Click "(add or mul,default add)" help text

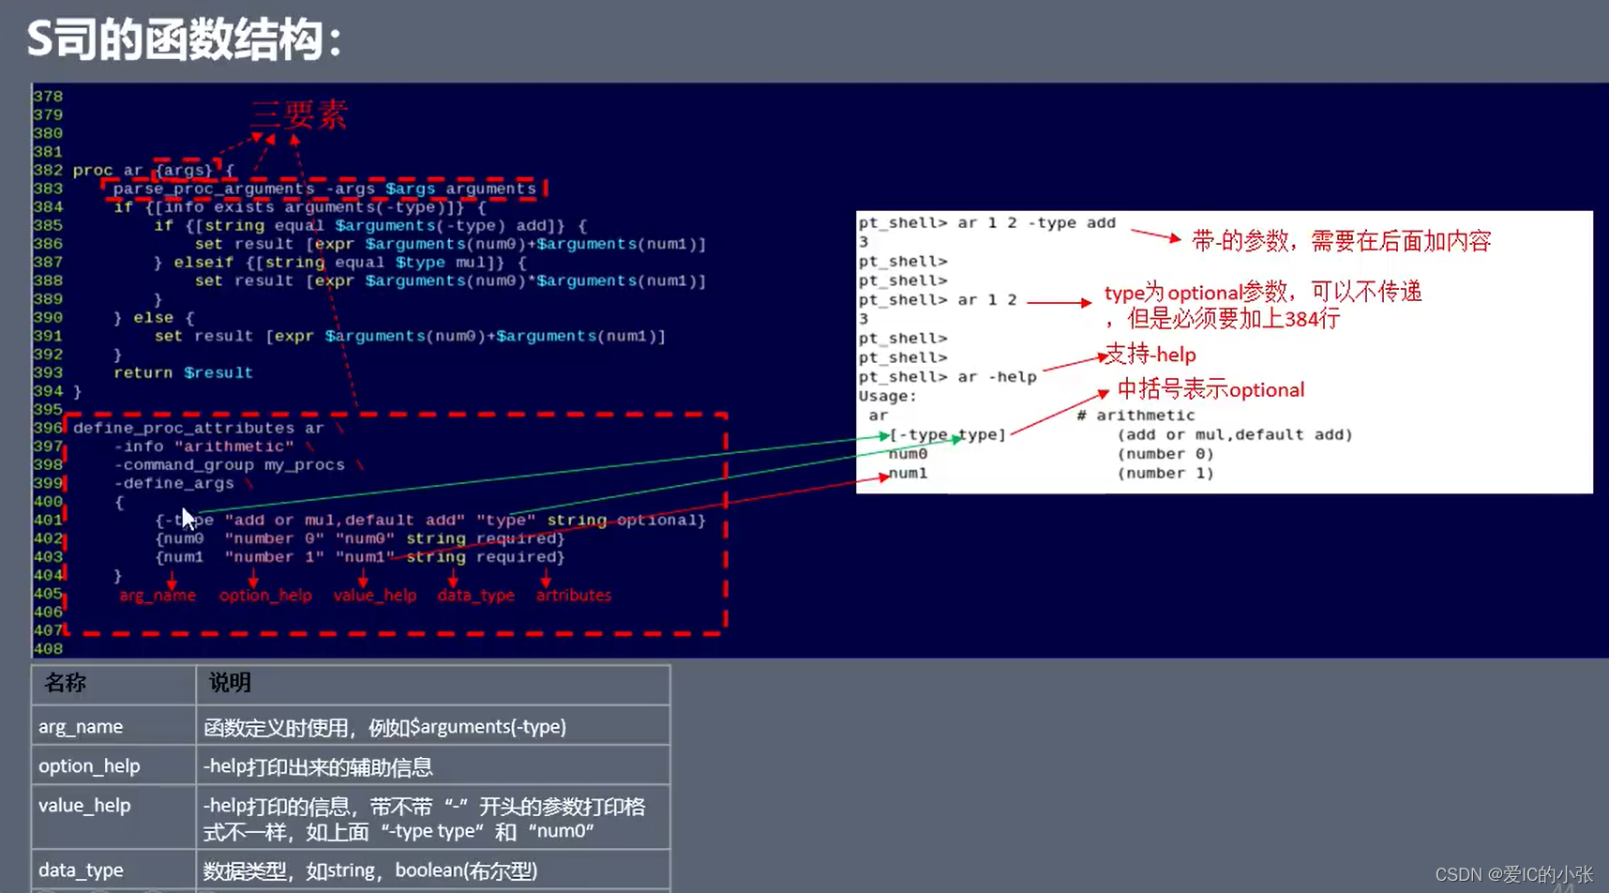[x=1235, y=435]
